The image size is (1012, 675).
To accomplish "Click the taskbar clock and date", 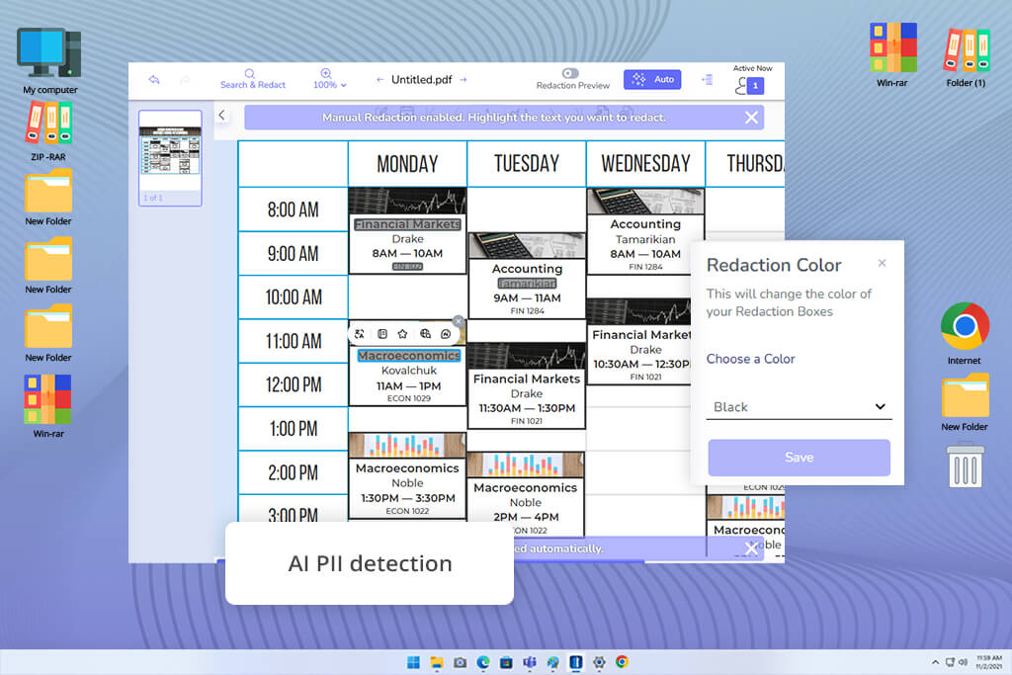I will 988,662.
